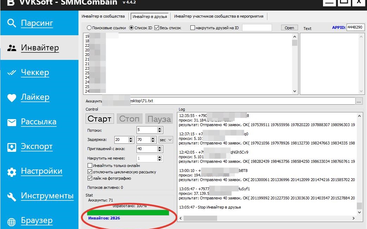Click the people icon beside Инвайтер
The width and height of the screenshot is (367, 229).
coord(12,48)
